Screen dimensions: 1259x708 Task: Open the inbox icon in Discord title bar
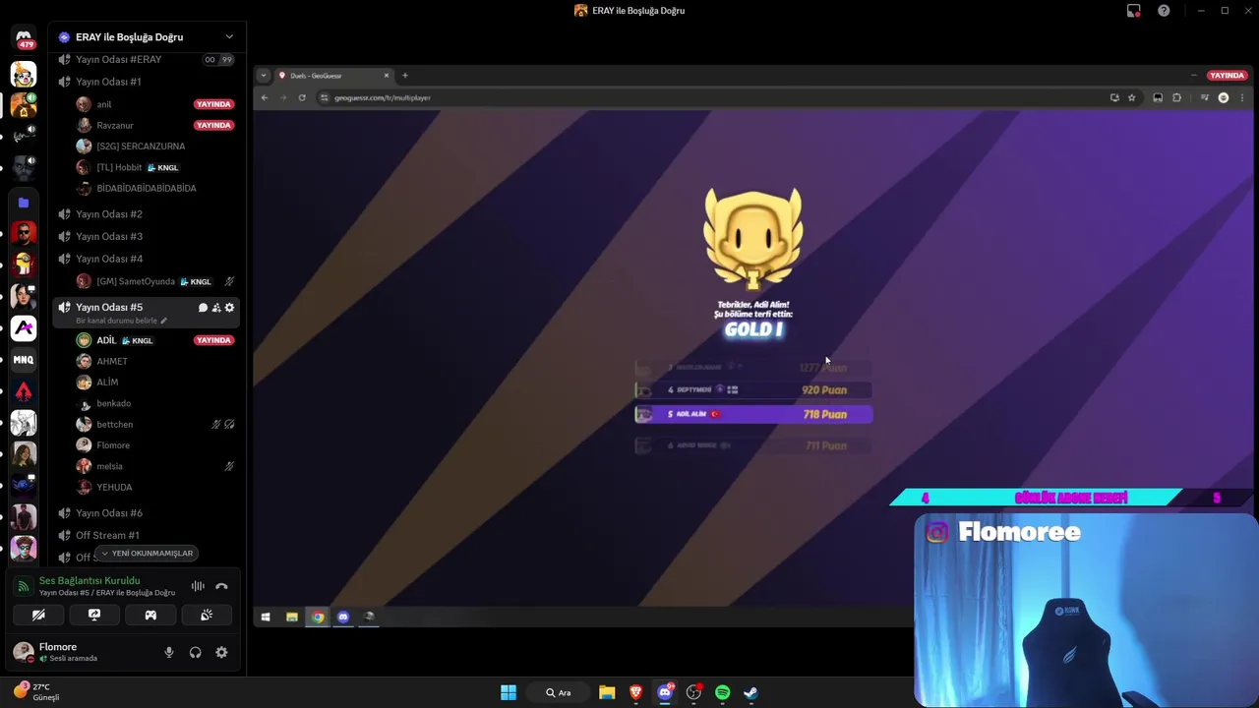point(1134,11)
